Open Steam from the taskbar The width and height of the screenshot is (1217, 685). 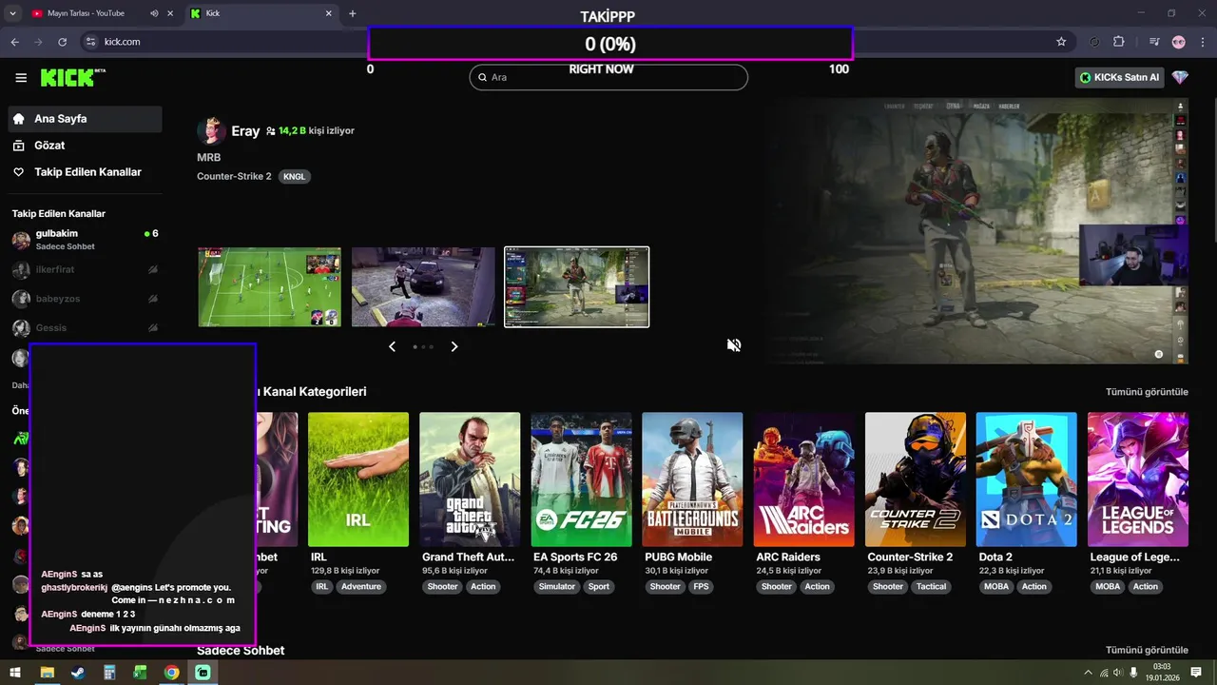click(x=78, y=673)
